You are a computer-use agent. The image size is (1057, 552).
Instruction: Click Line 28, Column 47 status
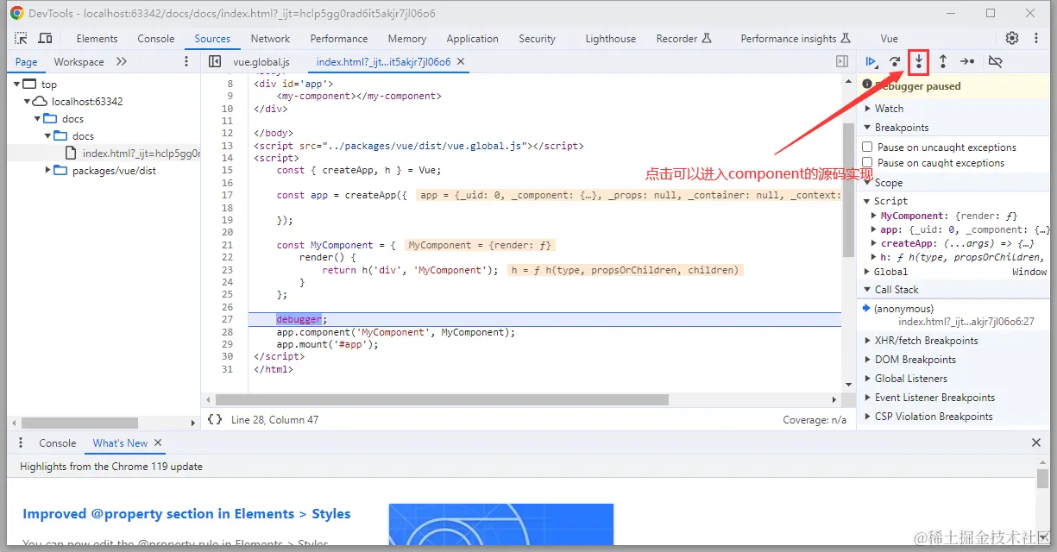[274, 420]
